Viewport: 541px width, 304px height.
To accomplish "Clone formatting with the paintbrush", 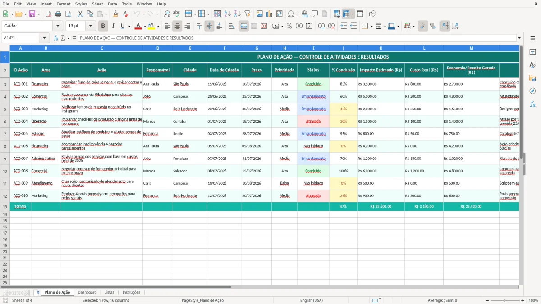I will point(115,14).
